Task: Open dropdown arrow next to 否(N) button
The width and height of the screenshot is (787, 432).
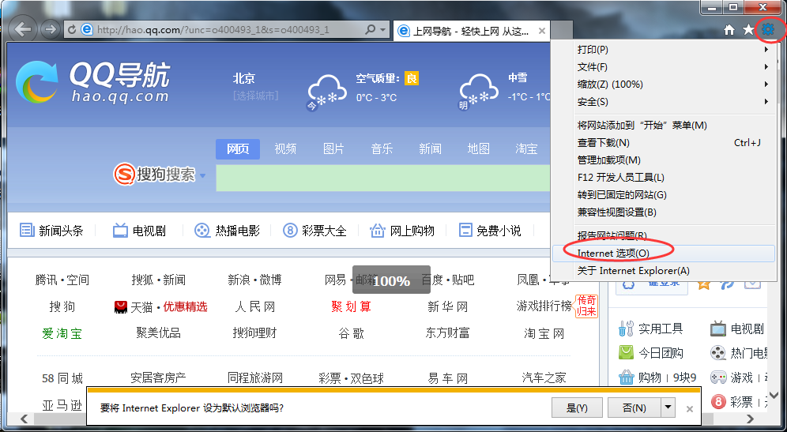Action: coord(668,408)
